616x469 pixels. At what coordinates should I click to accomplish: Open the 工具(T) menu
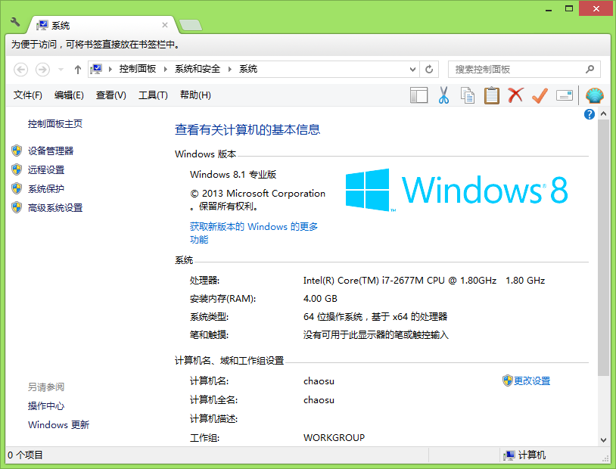point(153,95)
